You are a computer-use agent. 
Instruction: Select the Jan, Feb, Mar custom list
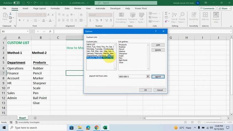point(100,51)
